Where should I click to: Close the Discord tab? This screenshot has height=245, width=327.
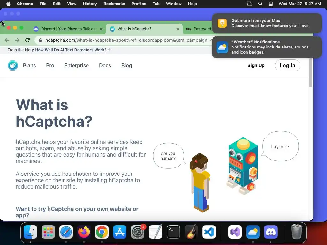(x=101, y=29)
